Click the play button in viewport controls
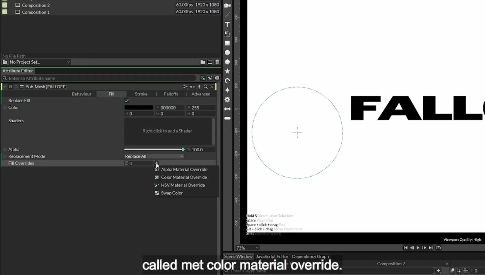The image size is (485, 275). (x=418, y=248)
